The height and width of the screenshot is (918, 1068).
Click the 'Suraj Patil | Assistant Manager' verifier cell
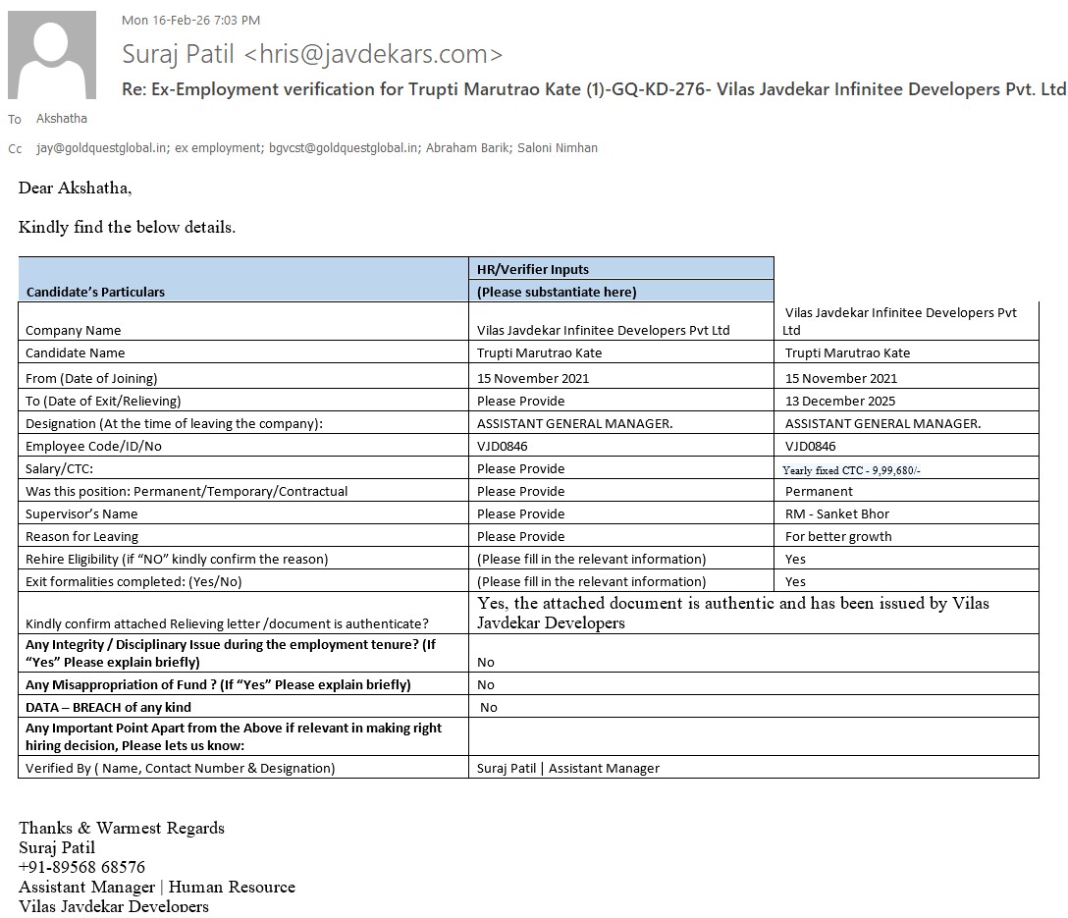568,768
